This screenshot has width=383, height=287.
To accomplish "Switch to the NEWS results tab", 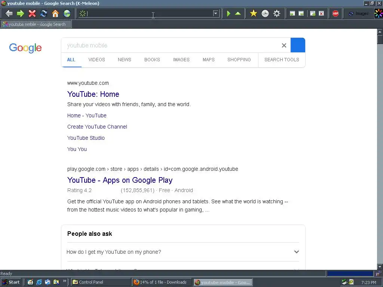I will (x=124, y=60).
